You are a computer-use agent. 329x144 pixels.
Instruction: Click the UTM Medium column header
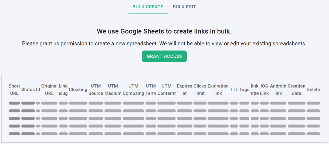113,90
